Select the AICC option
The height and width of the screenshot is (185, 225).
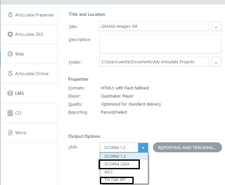point(109,172)
